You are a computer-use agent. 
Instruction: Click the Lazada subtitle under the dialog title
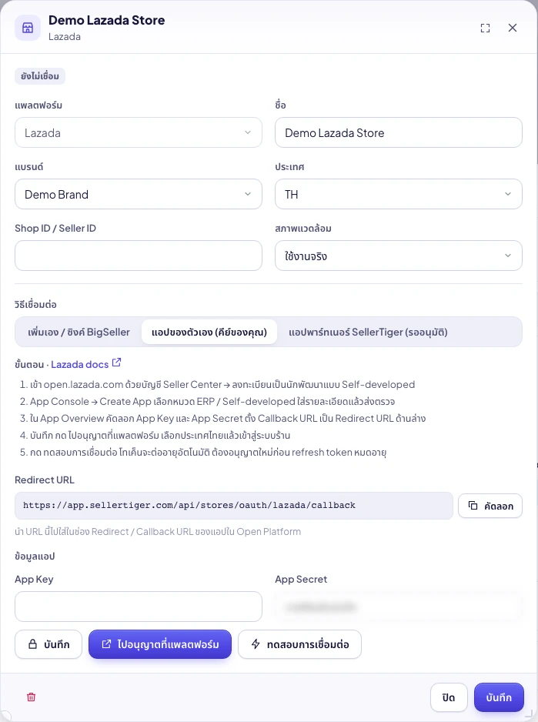click(65, 37)
